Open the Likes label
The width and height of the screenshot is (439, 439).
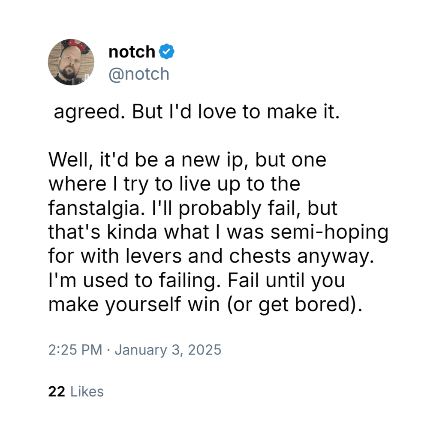(87, 391)
